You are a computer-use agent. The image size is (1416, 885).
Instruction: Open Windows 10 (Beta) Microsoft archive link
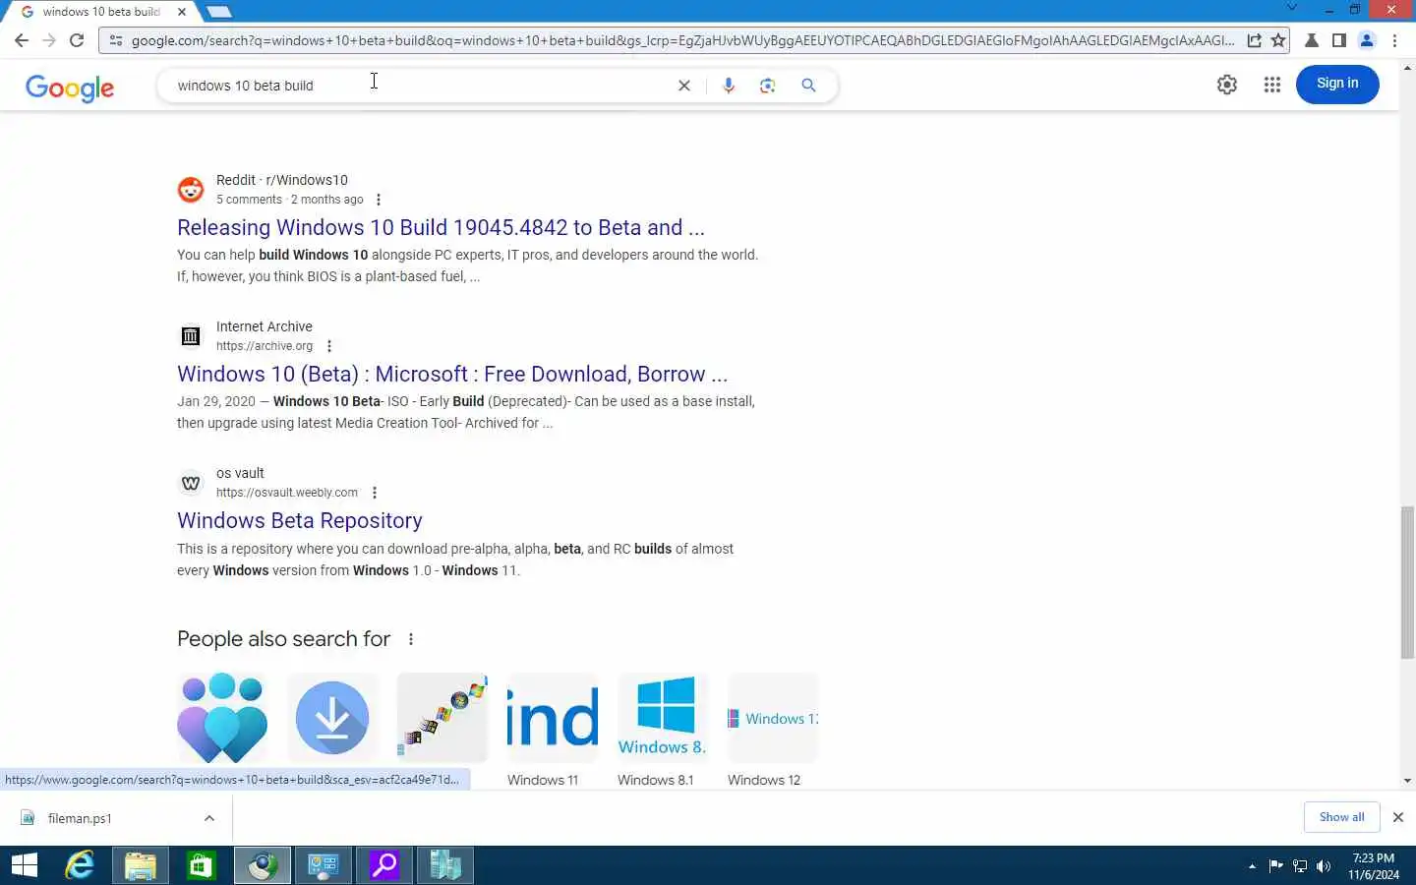452,374
